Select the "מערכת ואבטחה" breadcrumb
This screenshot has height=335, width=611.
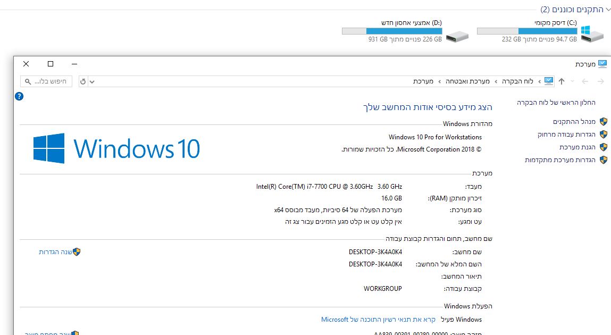pyautogui.click(x=467, y=81)
